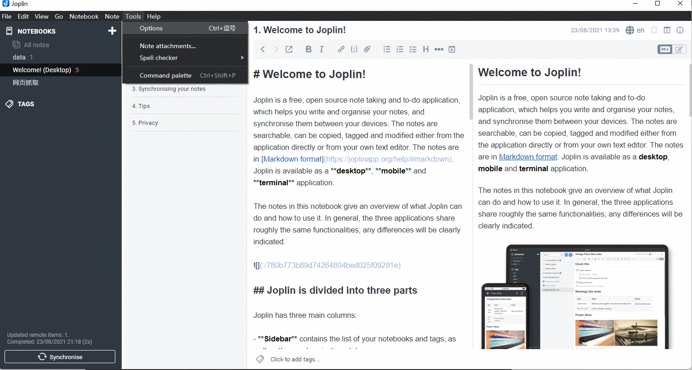The image size is (692, 370).
Task: Open the Note menu
Action: tap(112, 16)
